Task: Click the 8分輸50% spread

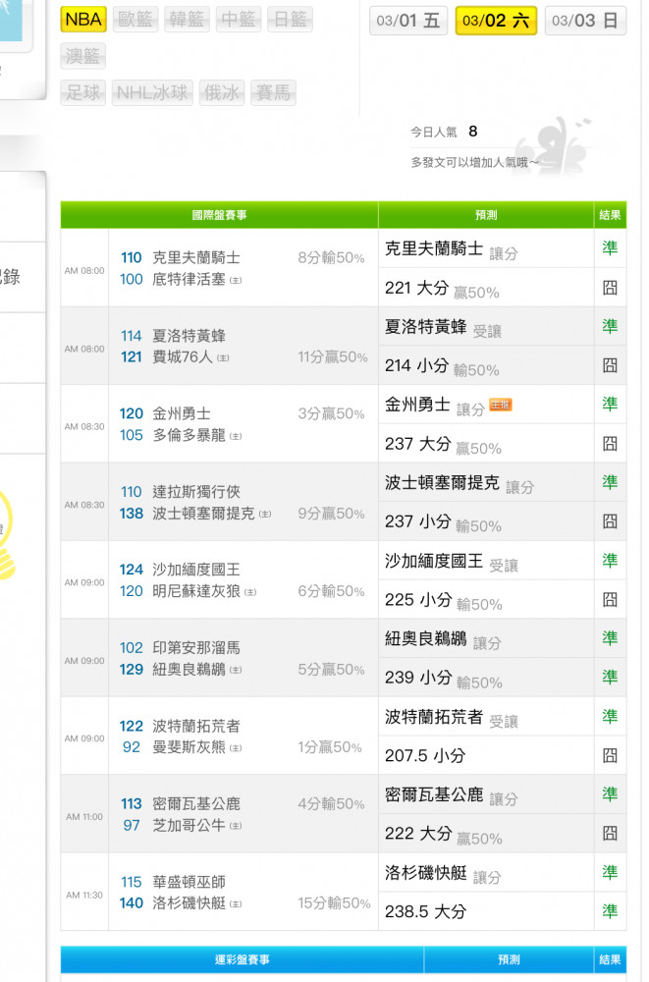Action: coord(332,258)
